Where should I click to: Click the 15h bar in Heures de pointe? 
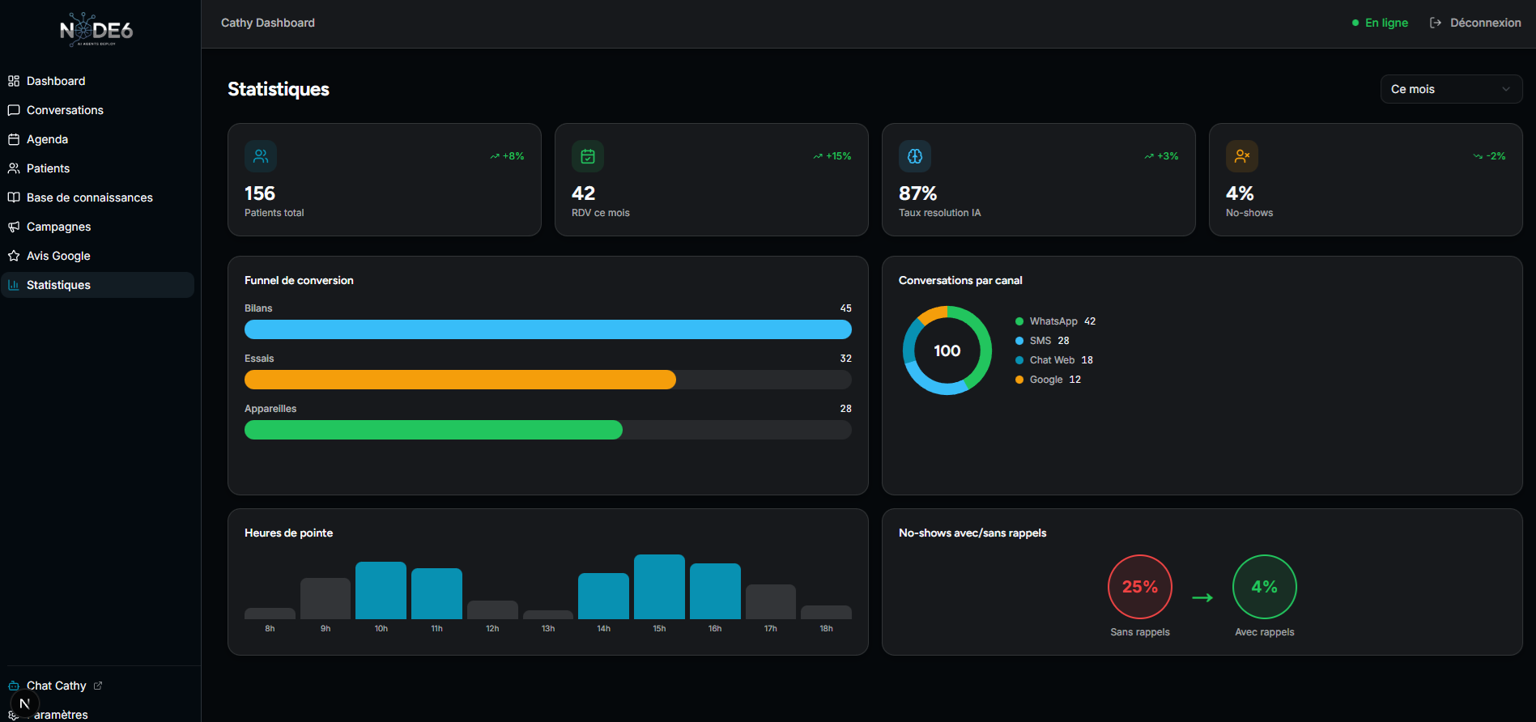click(x=659, y=587)
